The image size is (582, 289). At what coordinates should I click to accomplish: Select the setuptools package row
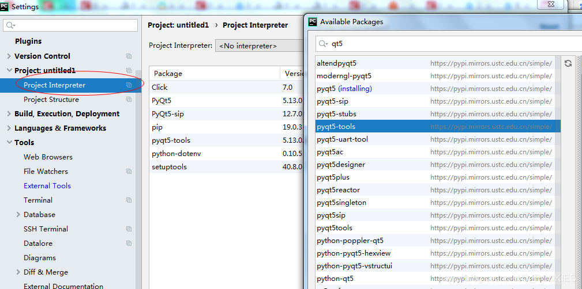click(x=227, y=167)
